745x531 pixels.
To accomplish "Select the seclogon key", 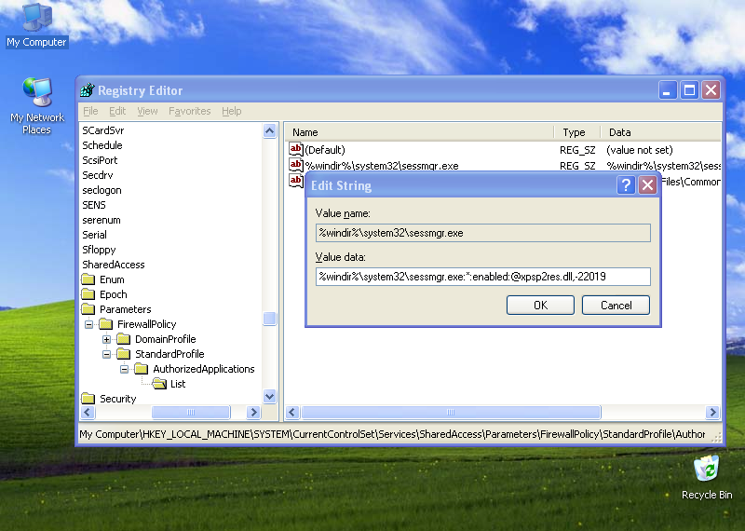I will pos(102,190).
